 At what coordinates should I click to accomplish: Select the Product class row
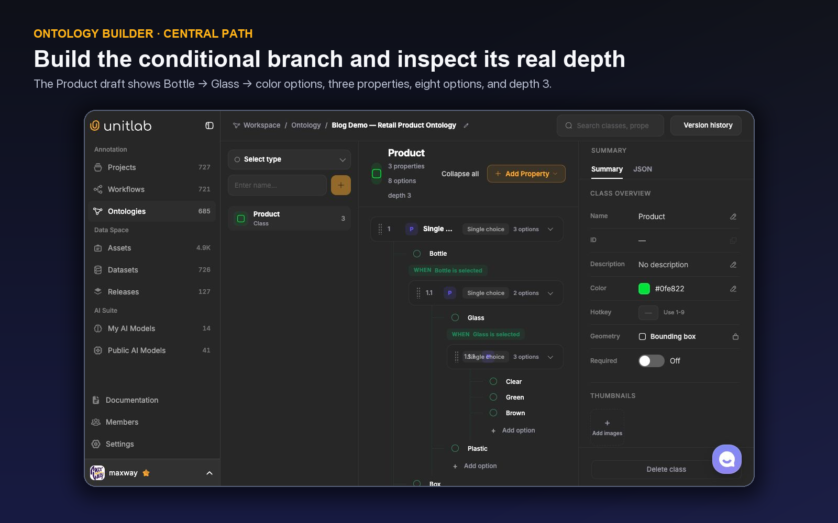tap(289, 219)
